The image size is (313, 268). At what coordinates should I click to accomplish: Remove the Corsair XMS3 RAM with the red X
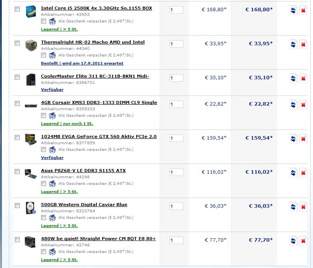coord(303,105)
